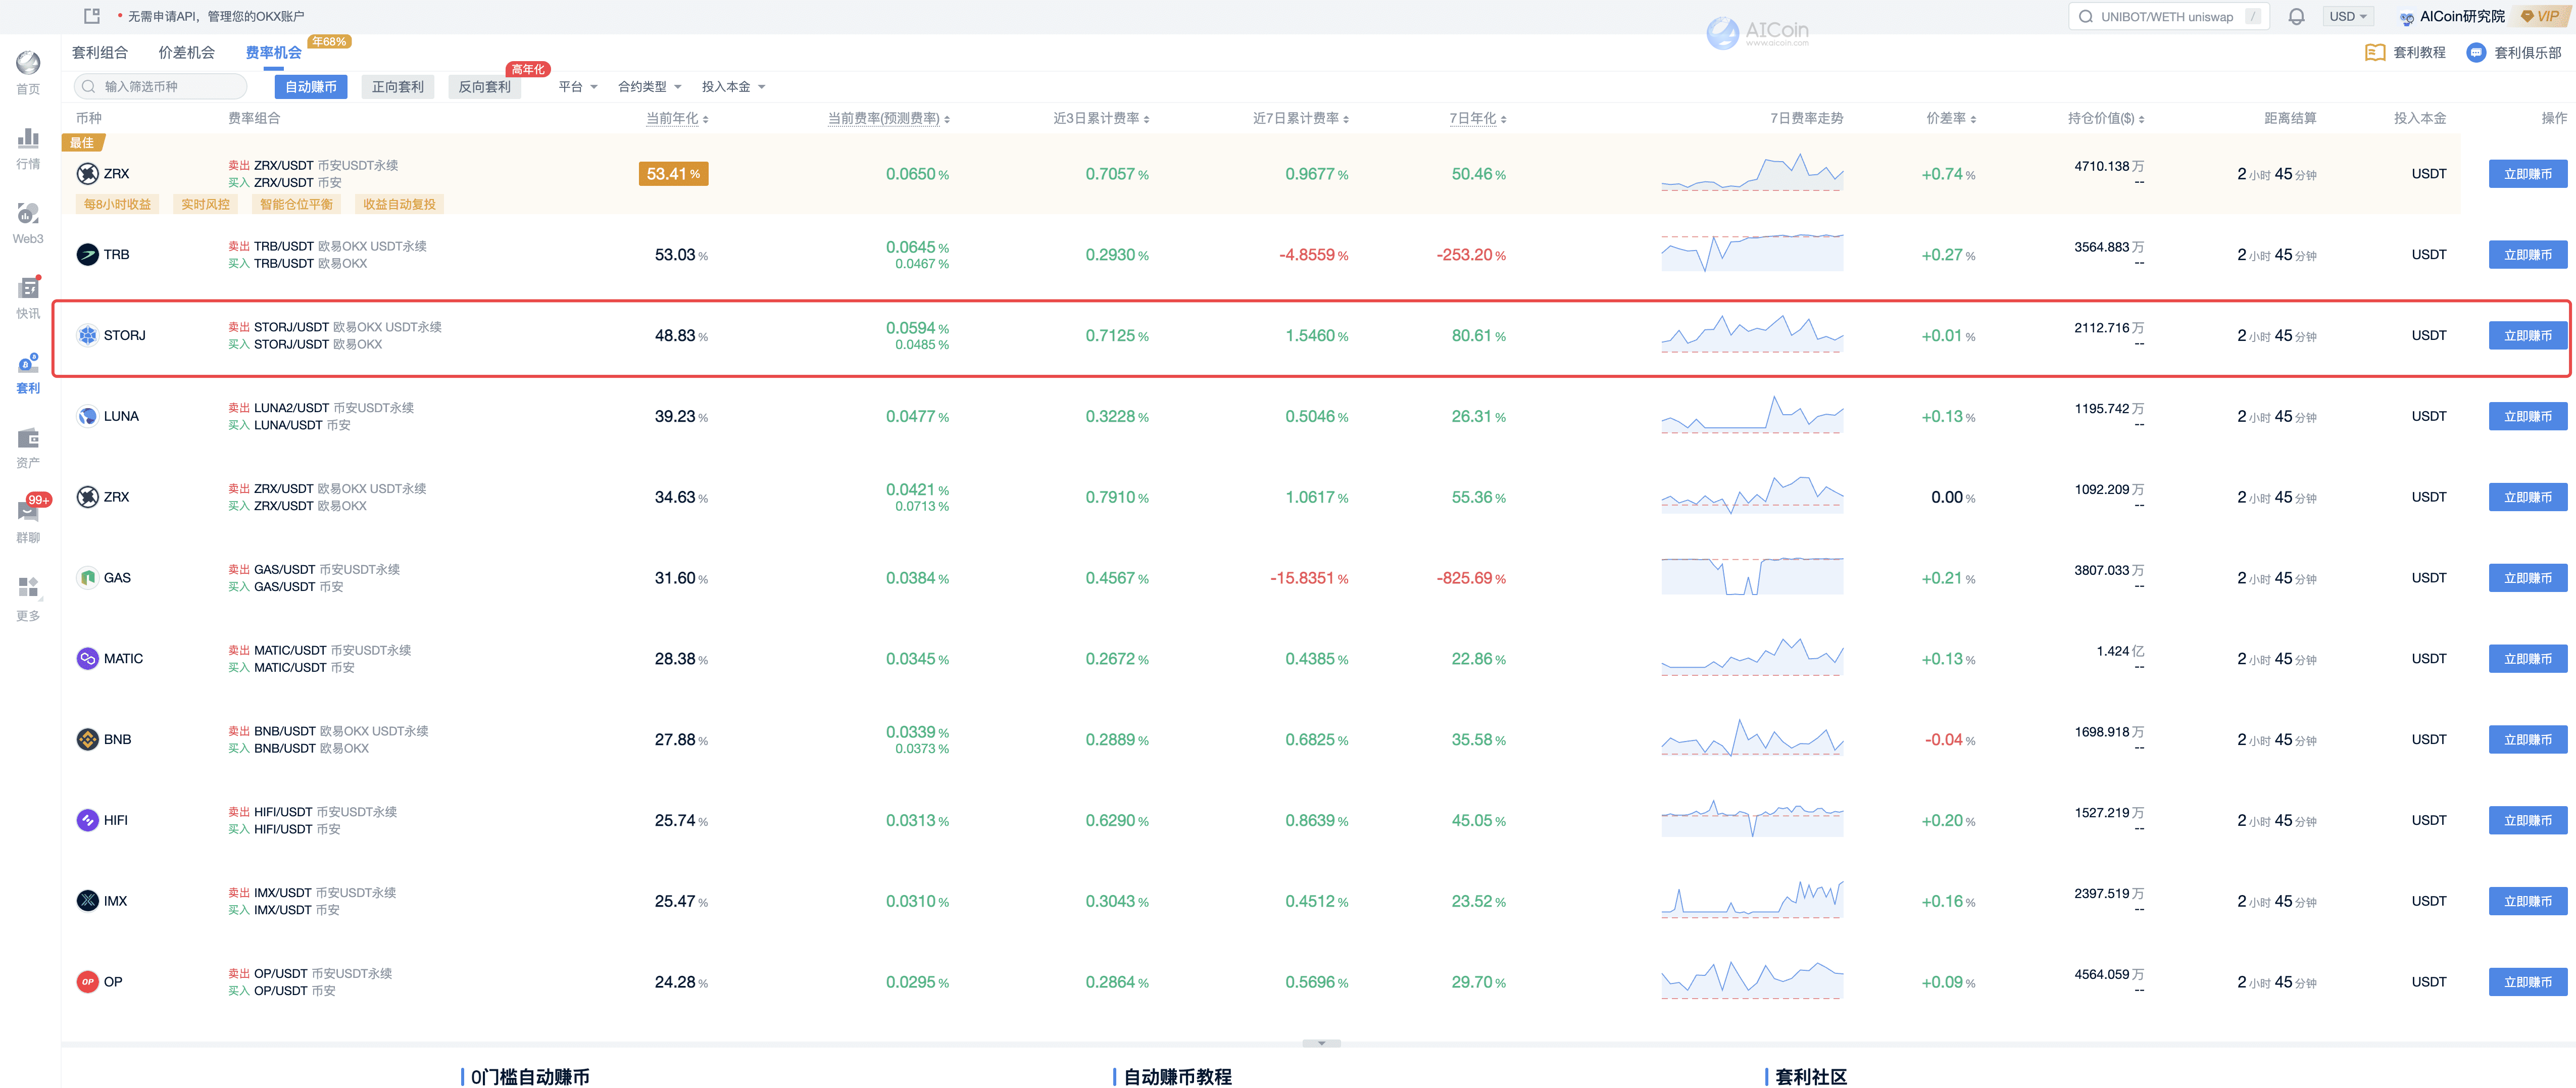The width and height of the screenshot is (2576, 1088).
Task: Click the notification bell icon
Action: point(2296,16)
